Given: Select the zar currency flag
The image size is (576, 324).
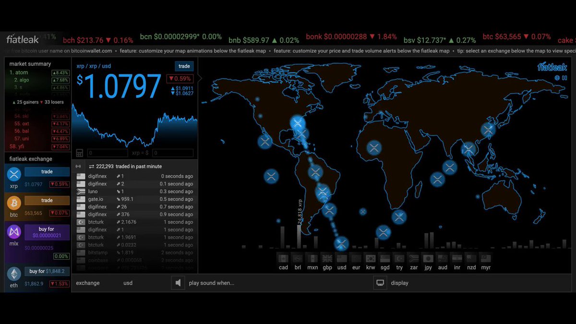Looking at the screenshot, I should [414, 258].
